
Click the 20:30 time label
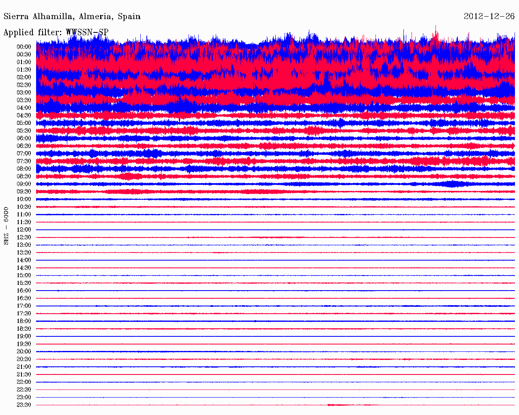[24, 359]
